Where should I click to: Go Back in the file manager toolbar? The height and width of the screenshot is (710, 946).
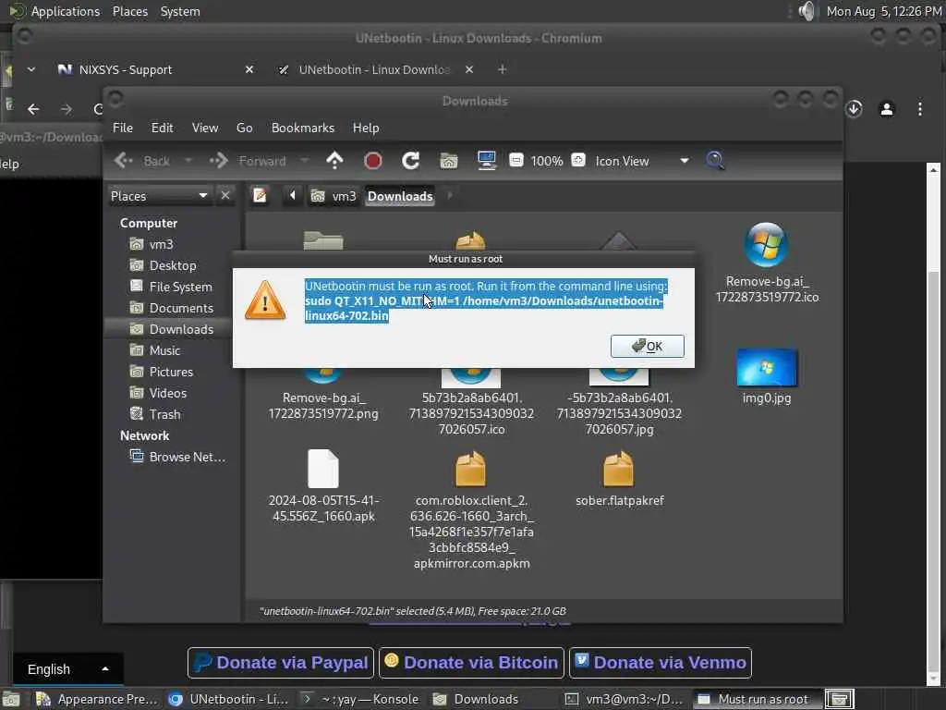click(143, 161)
